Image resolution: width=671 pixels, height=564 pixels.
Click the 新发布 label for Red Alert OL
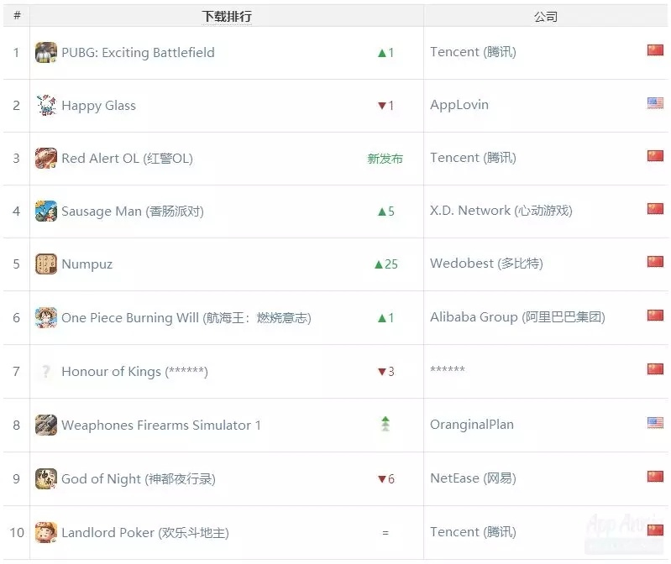click(x=385, y=159)
